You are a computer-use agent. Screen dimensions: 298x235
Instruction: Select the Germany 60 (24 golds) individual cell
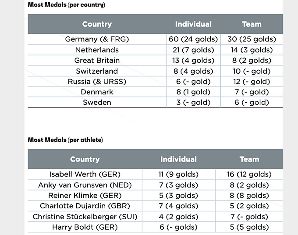[193, 39]
